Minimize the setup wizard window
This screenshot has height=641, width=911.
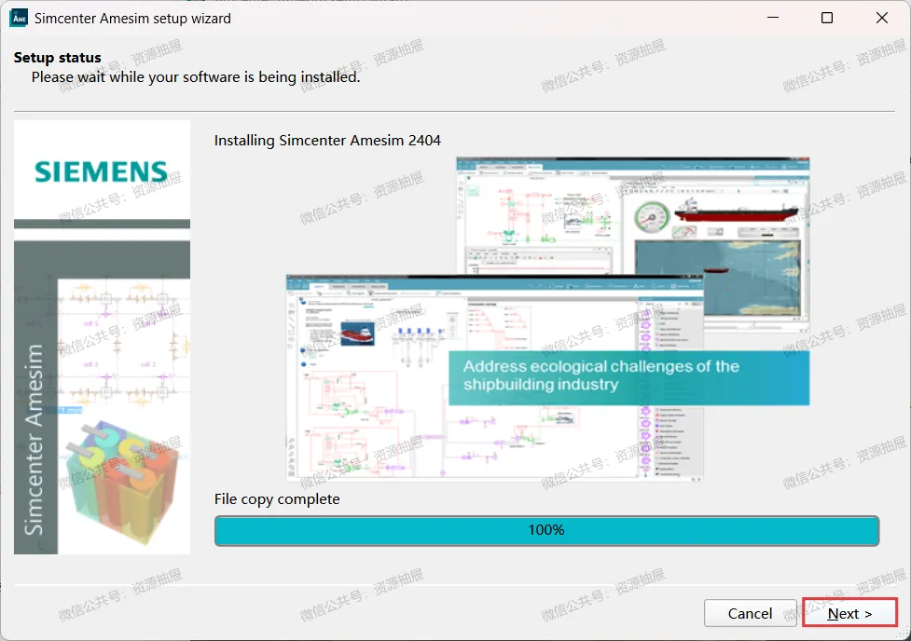(773, 18)
